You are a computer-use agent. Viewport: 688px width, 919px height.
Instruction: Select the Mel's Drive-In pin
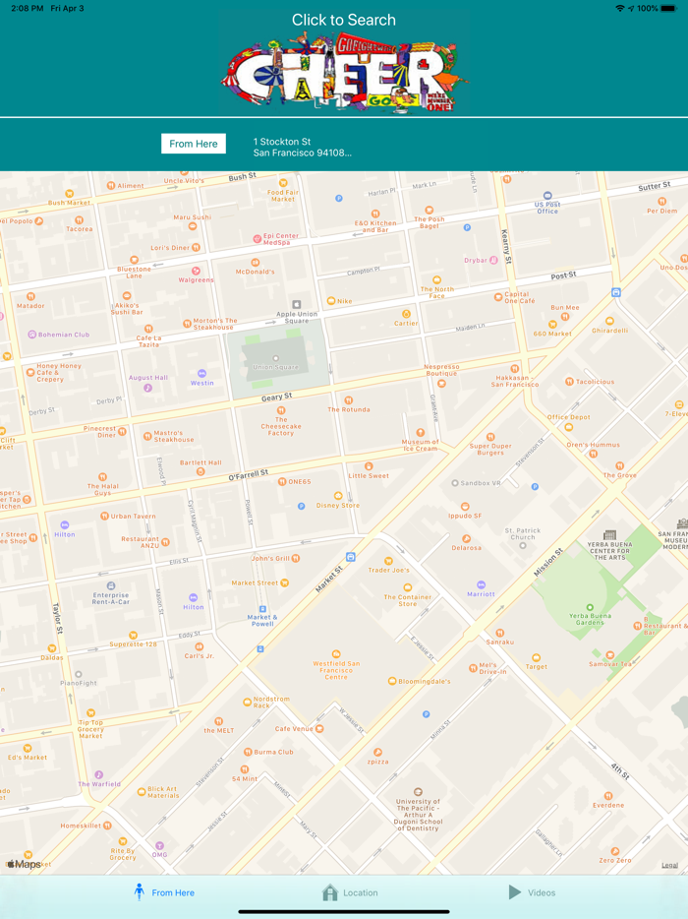[x=473, y=668]
